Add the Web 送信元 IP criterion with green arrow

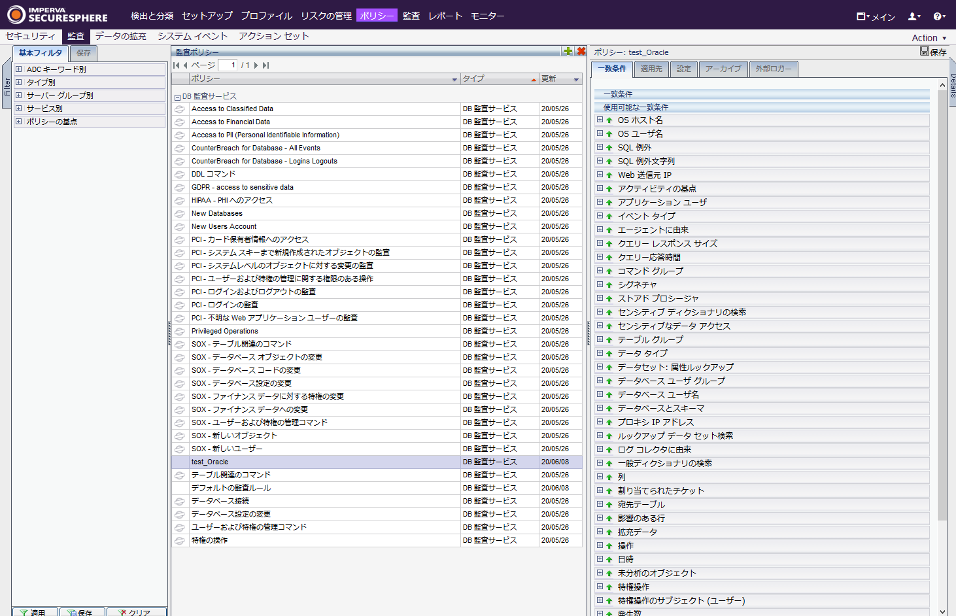coord(609,175)
